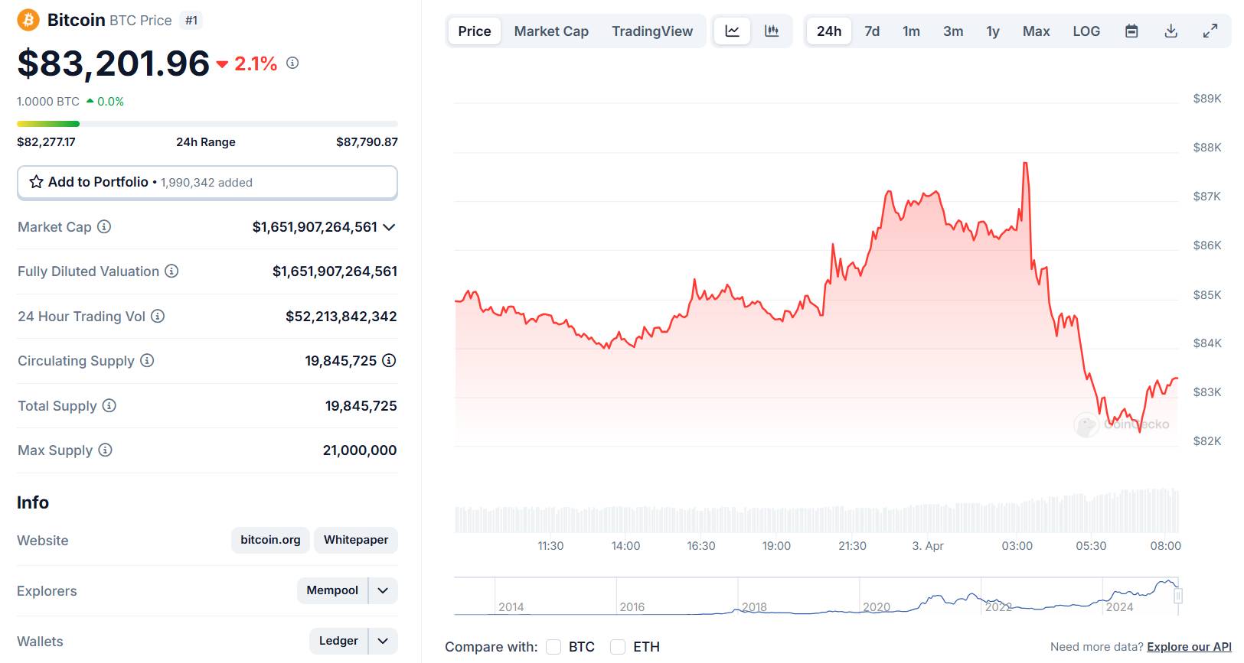Show Circulating Supply label info icon

(147, 360)
